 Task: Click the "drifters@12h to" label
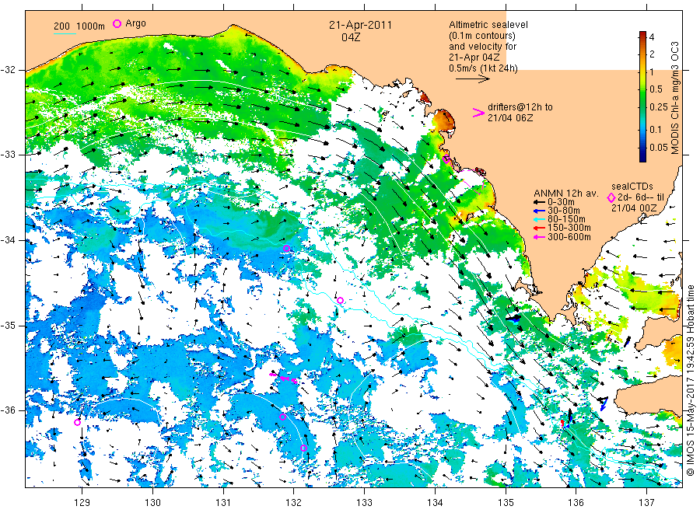(x=520, y=107)
